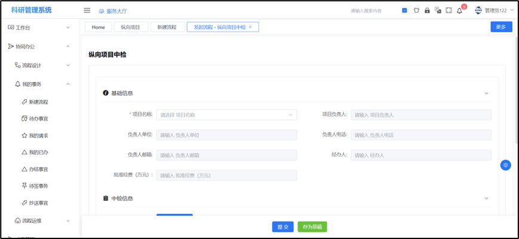Toggle the hamburger menu to collapse sidebar
This screenshot has width=519, height=239.
[87, 10]
